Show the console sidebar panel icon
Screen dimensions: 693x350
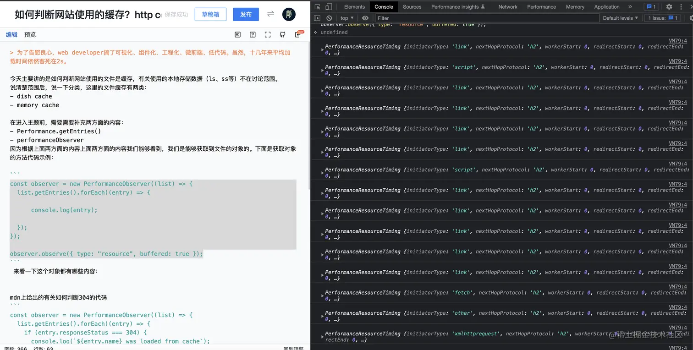(x=317, y=18)
